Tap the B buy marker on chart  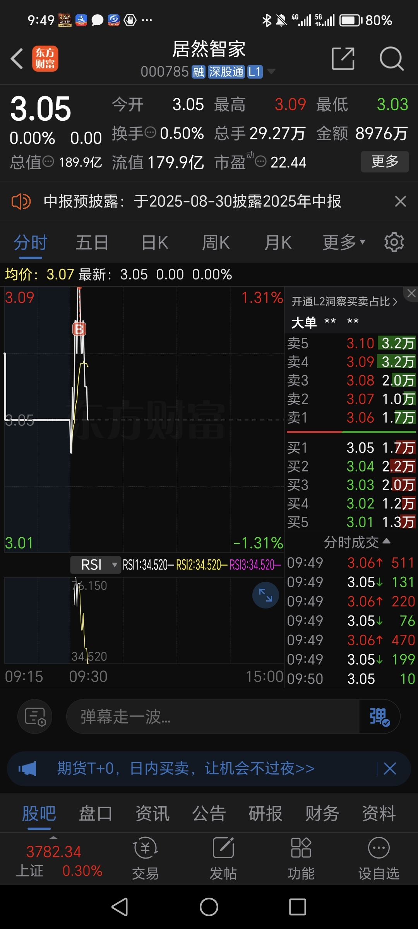click(x=79, y=329)
